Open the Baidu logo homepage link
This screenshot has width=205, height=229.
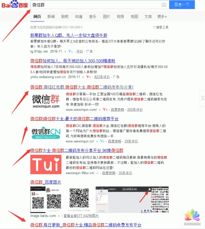(14, 4)
